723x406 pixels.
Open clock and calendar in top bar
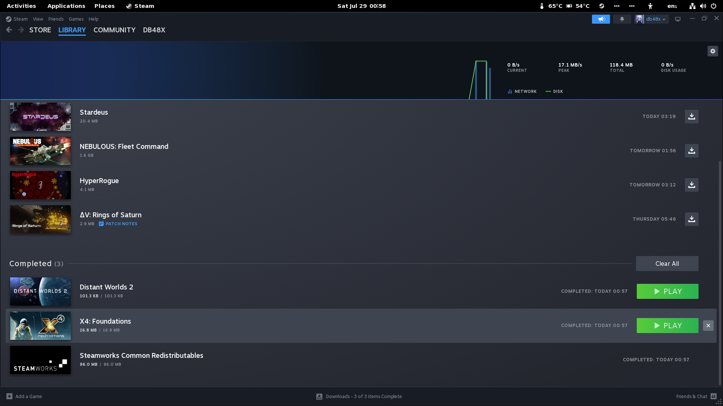361,6
